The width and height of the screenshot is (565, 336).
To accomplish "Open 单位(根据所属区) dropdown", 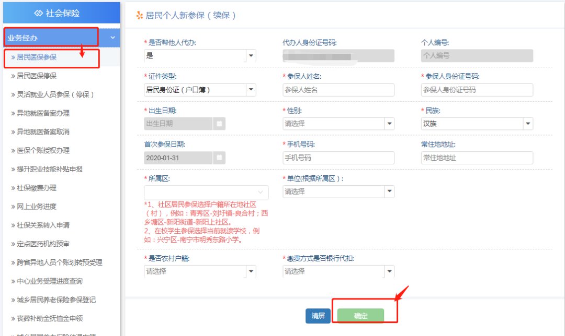I will pyautogui.click(x=338, y=191).
